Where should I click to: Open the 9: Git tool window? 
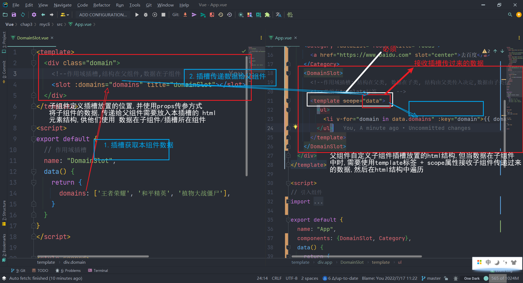coord(18,271)
